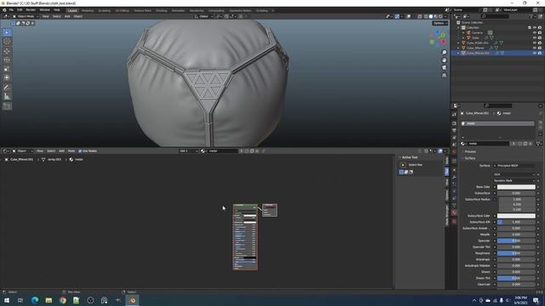The height and width of the screenshot is (306, 545).
Task: Click the material name field showing metal
Action: [489, 144]
